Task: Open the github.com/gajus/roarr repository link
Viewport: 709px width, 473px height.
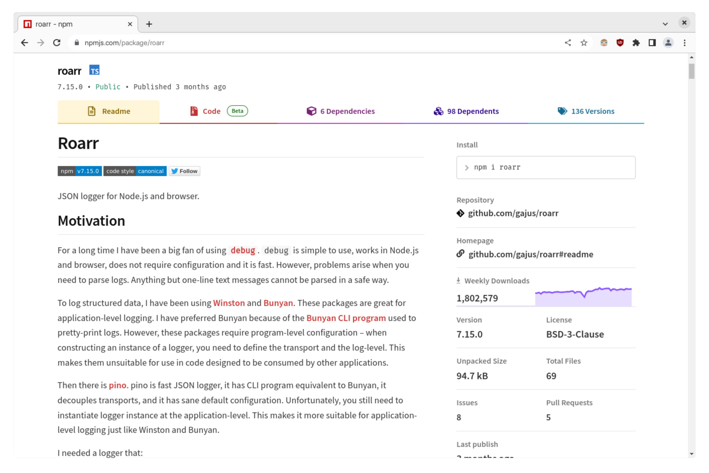Action: point(513,213)
